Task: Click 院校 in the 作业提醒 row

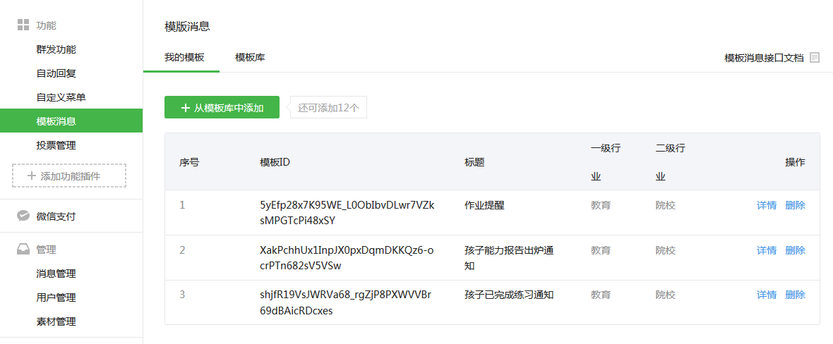Action: click(666, 205)
